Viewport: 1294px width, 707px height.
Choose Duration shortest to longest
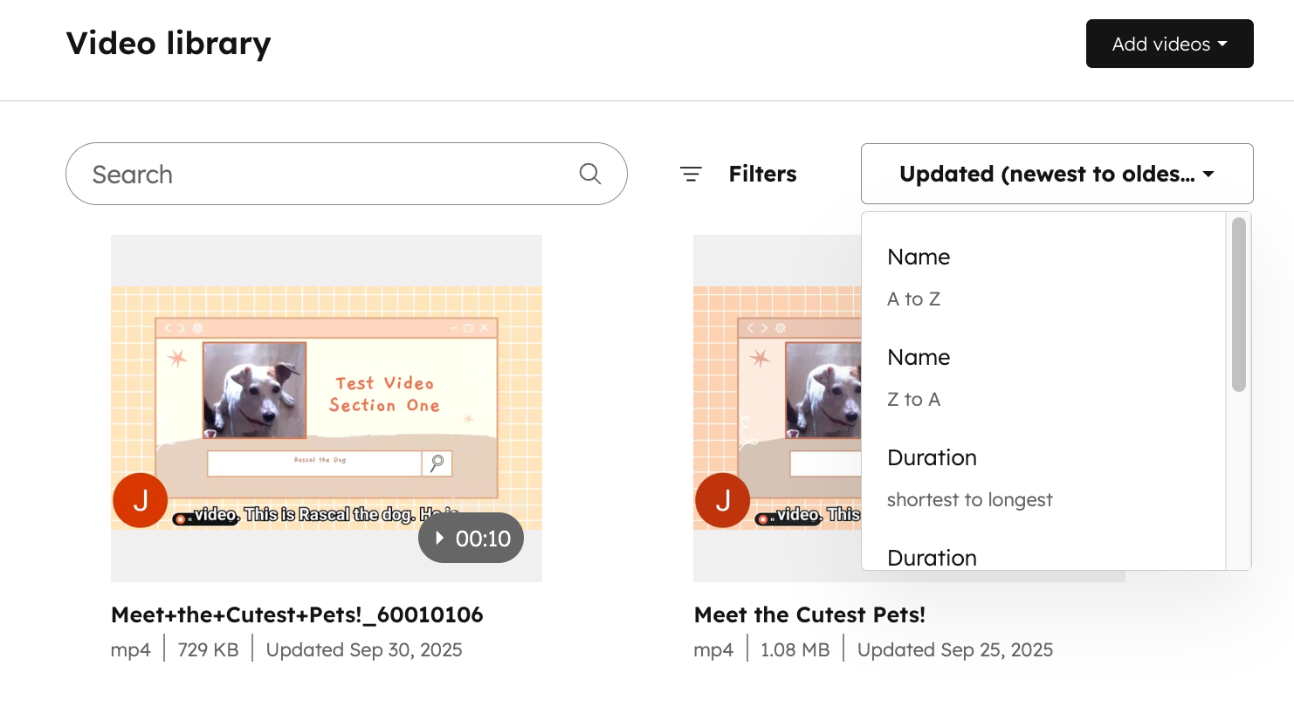tap(969, 477)
